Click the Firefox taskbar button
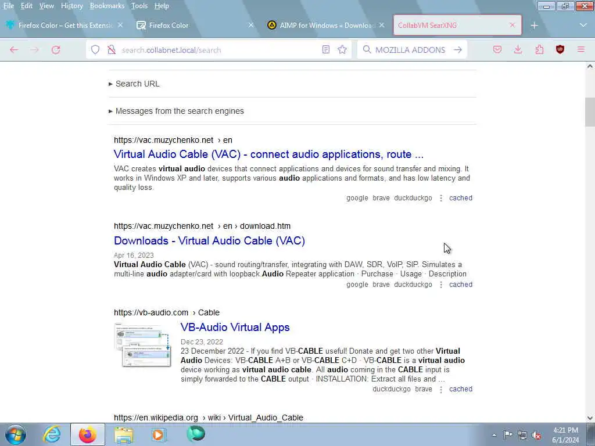595x446 pixels. (88, 434)
